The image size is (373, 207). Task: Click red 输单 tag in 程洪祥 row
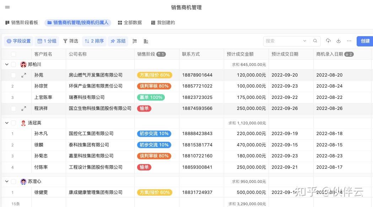click(144, 108)
